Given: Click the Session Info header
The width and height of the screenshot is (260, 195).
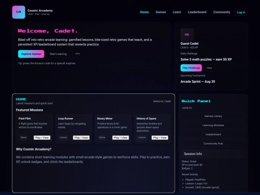Looking at the screenshot, I should point(213,154).
